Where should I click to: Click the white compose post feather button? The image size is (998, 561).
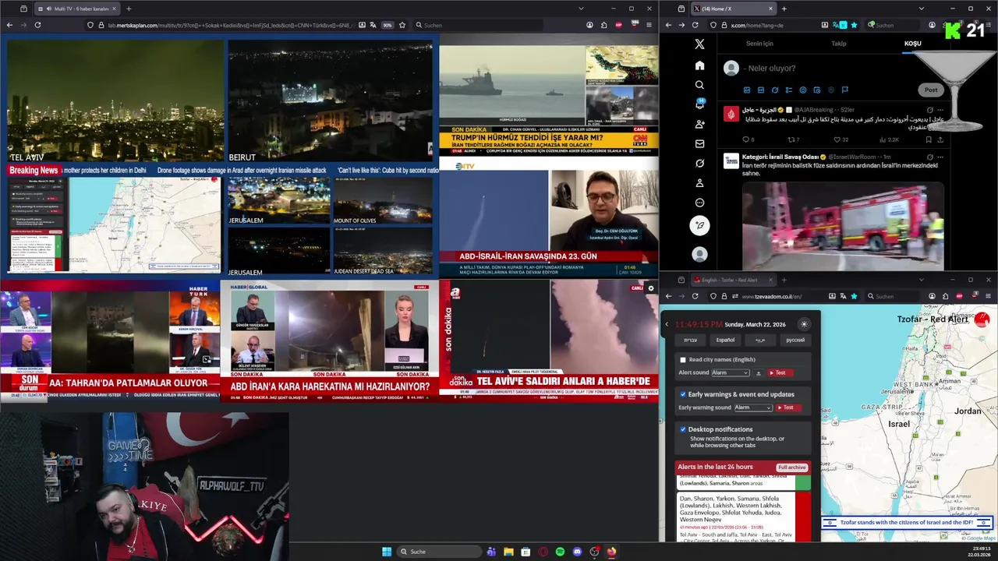[699, 225]
